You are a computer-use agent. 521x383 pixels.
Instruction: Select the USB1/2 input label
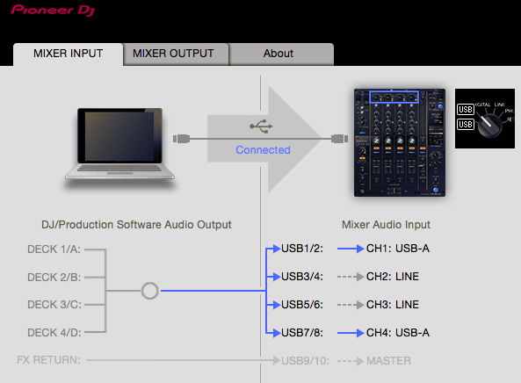tap(302, 249)
